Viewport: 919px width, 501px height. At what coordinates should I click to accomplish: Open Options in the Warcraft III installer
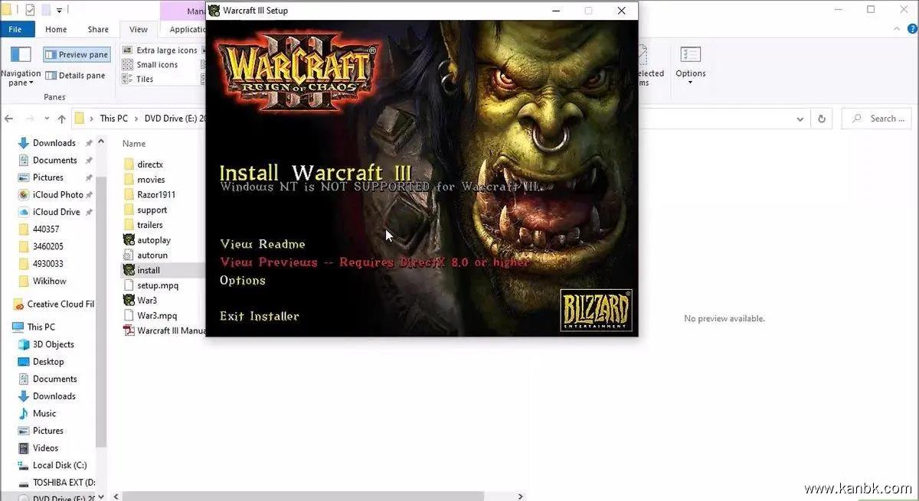point(243,280)
